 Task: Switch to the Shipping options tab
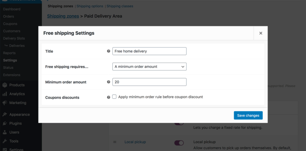[x=90, y=6]
